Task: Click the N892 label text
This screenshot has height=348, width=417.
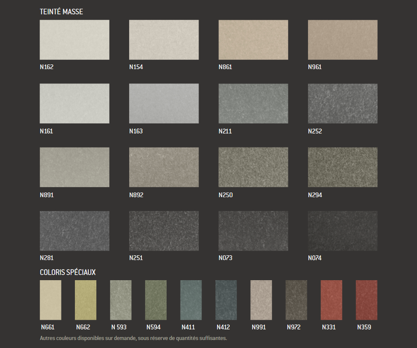Action: 136,195
